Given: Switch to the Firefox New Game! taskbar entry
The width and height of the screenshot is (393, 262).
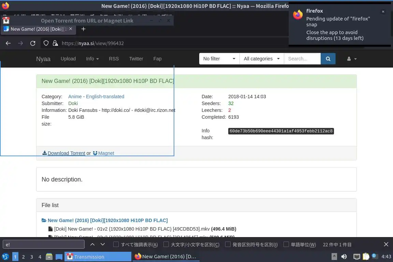Looking at the screenshot, I should (166, 257).
